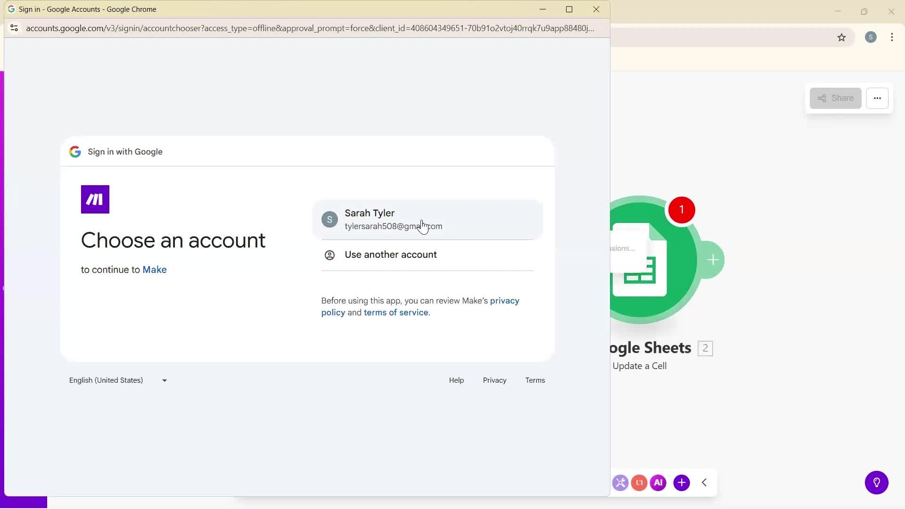Click the notification badge on the Sheets module
905x509 pixels.
[682, 209]
